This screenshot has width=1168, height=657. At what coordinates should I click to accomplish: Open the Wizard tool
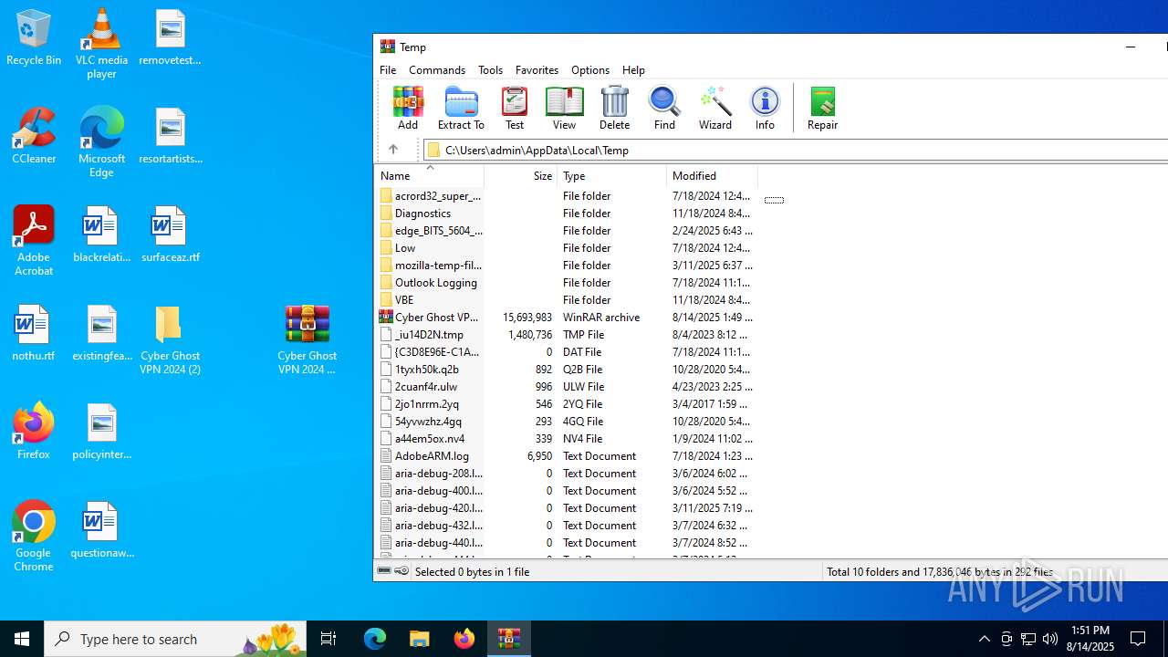pyautogui.click(x=715, y=109)
